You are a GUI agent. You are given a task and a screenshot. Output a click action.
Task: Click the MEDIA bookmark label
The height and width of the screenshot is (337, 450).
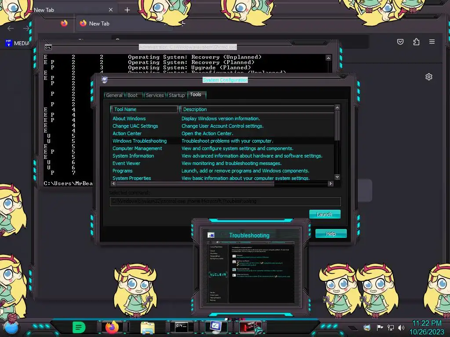[x=22, y=43]
